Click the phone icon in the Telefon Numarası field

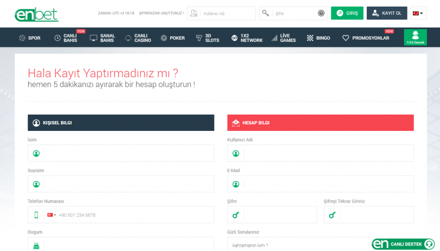pos(36,215)
